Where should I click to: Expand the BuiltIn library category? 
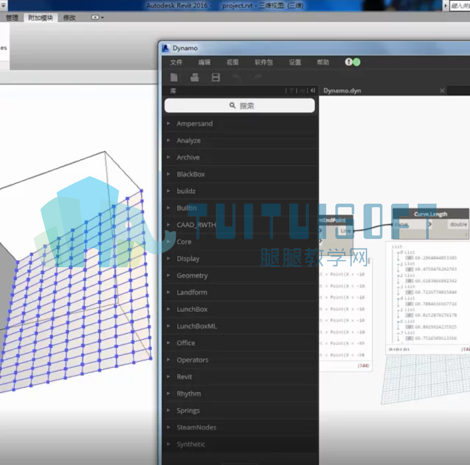pos(241,208)
